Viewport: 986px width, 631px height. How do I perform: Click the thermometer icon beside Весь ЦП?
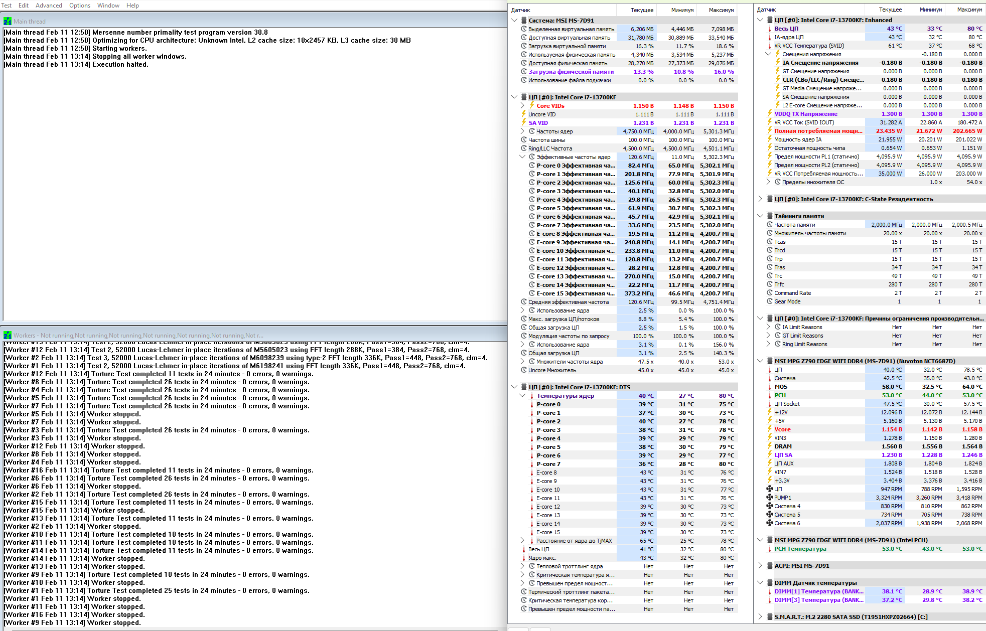770,29
